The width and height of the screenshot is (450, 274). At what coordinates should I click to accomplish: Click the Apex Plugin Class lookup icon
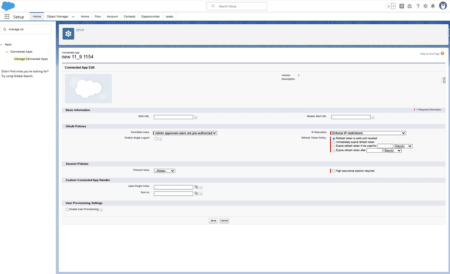pos(196,187)
